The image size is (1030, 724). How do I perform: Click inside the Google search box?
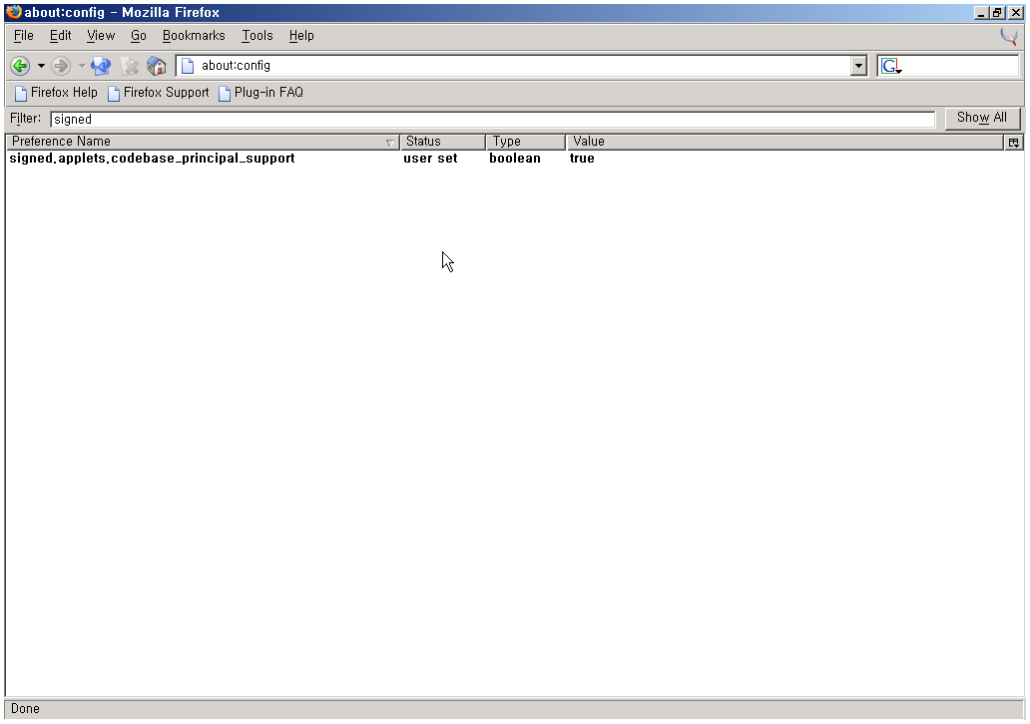click(x=960, y=66)
